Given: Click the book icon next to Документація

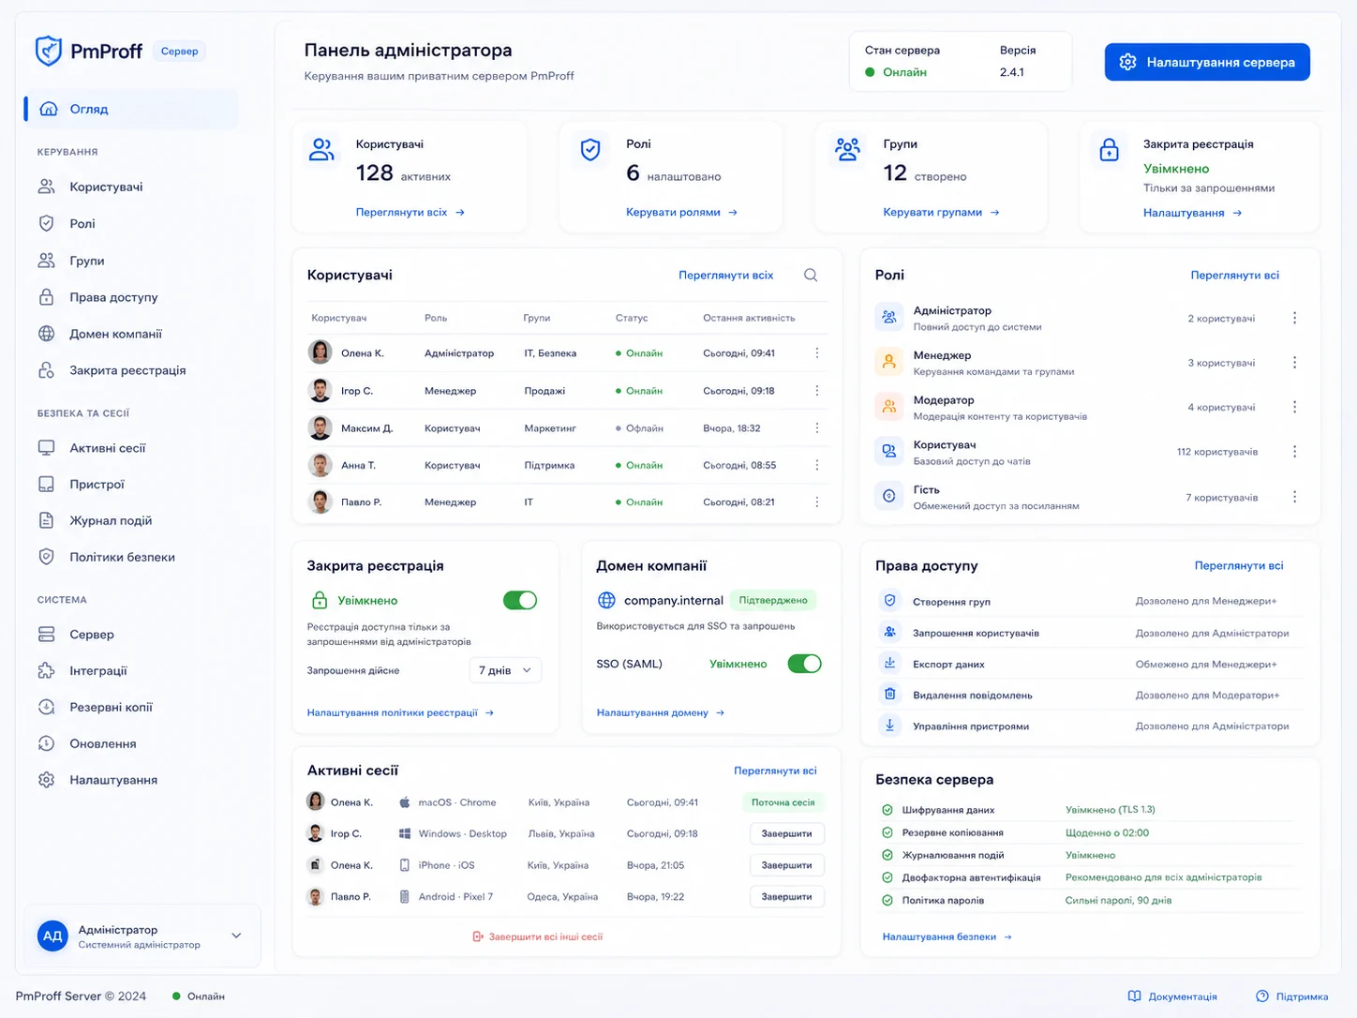Looking at the screenshot, I should pyautogui.click(x=1134, y=996).
